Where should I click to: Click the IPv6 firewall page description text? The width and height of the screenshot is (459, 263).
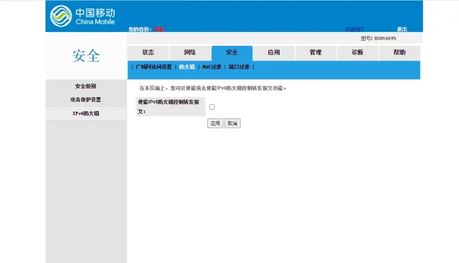click(x=213, y=88)
